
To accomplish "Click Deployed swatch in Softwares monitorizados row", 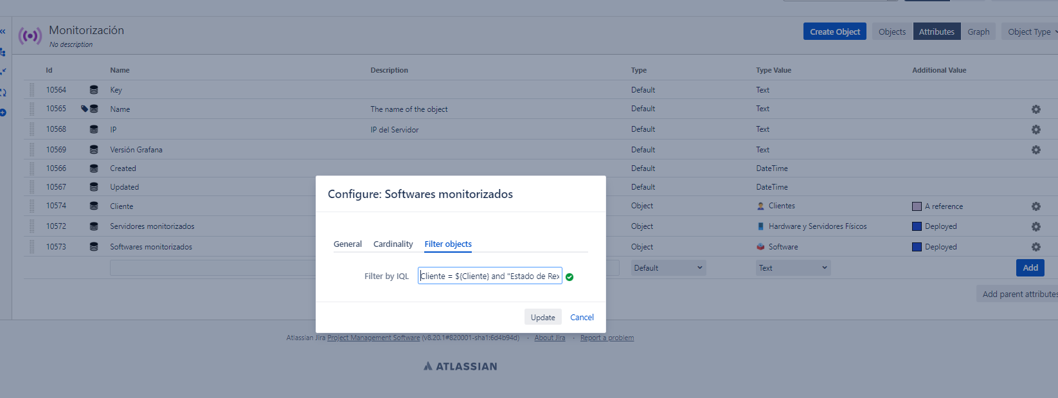I will pyautogui.click(x=917, y=247).
